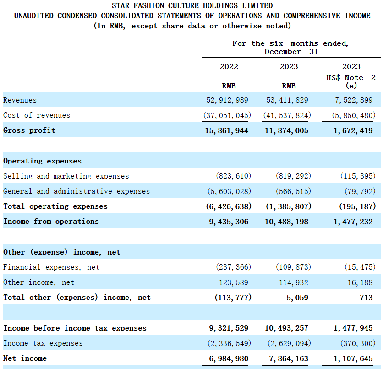Select other income value 123,589
The height and width of the screenshot is (369, 383).
click(234, 282)
